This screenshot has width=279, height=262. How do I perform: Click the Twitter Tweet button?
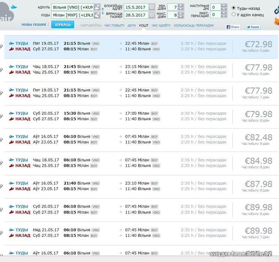(x=253, y=27)
